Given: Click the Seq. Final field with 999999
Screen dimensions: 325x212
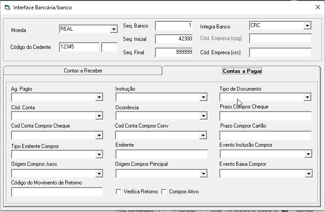Looking at the screenshot, I should click(174, 52).
